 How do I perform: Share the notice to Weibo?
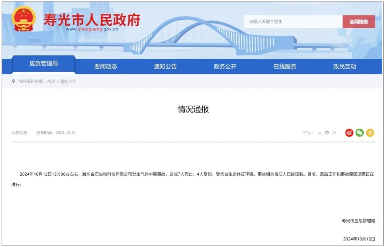[349, 133]
